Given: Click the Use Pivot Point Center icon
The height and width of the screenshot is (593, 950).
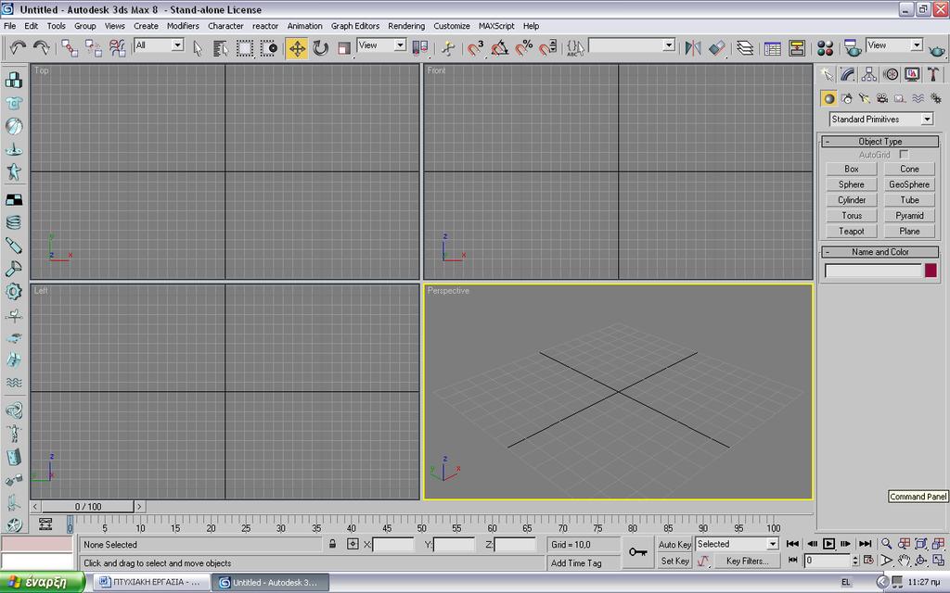Looking at the screenshot, I should click(419, 48).
